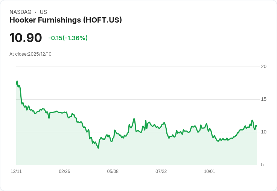Click the 05/08 date axis label
This screenshot has width=277, height=191.
pos(113,171)
